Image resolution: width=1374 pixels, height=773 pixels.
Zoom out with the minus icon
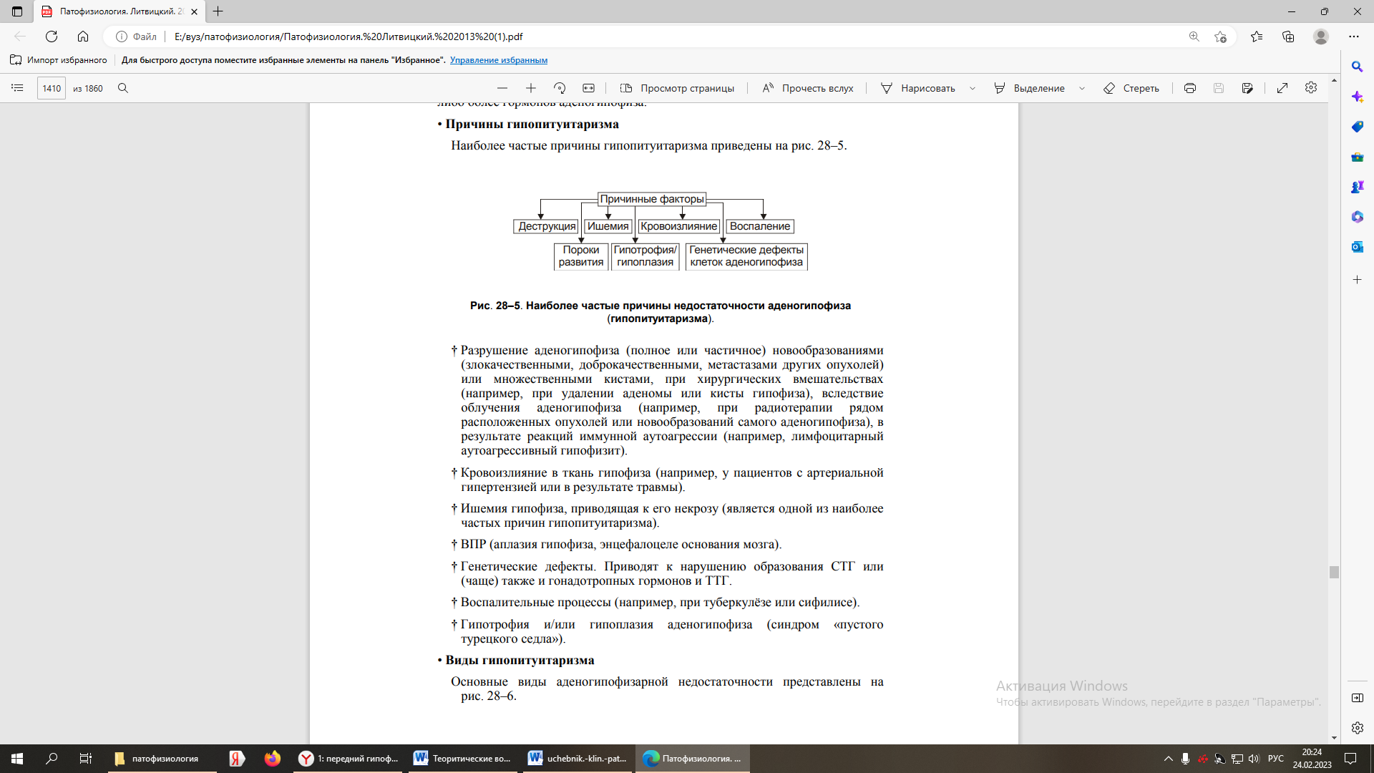(x=502, y=88)
